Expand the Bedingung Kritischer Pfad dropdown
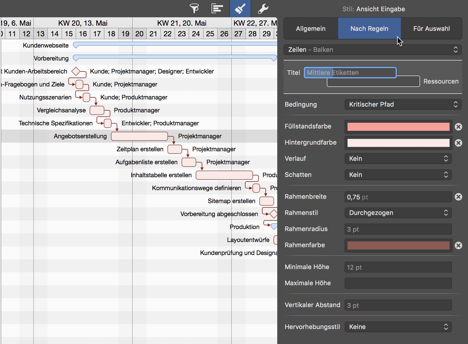 [x=403, y=104]
